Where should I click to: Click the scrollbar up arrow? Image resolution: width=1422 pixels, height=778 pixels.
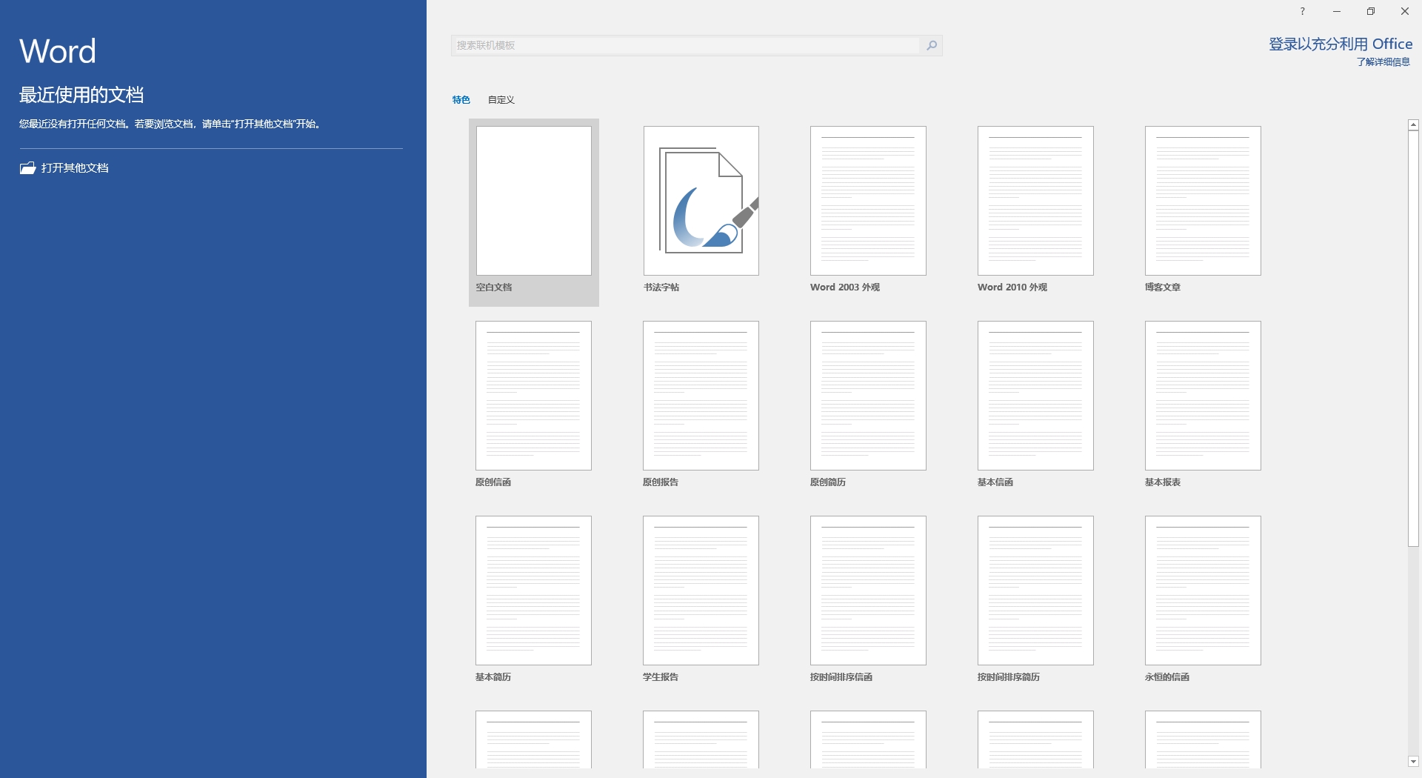click(1413, 125)
